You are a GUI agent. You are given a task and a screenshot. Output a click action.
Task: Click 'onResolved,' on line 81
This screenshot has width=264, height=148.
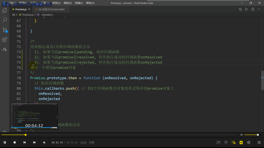coord(50,94)
